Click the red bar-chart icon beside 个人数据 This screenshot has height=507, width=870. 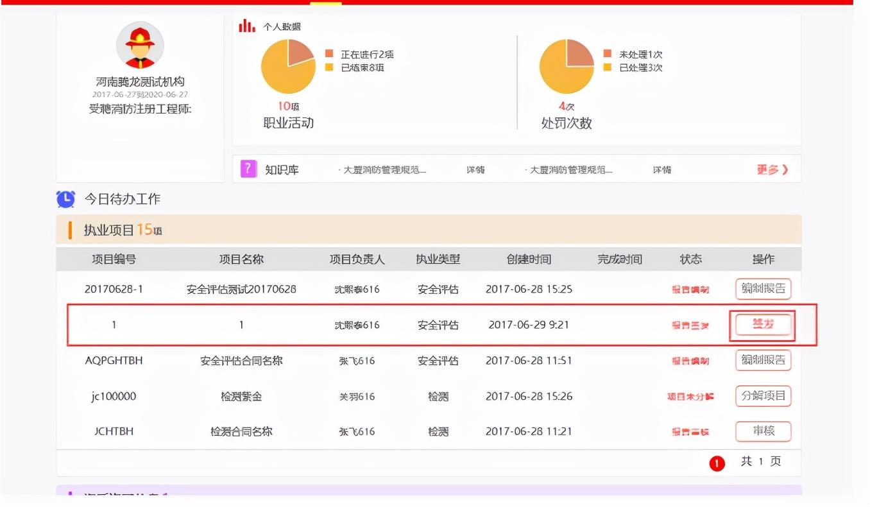[247, 26]
